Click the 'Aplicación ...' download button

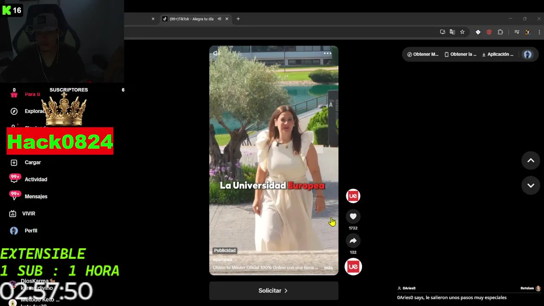498,54
